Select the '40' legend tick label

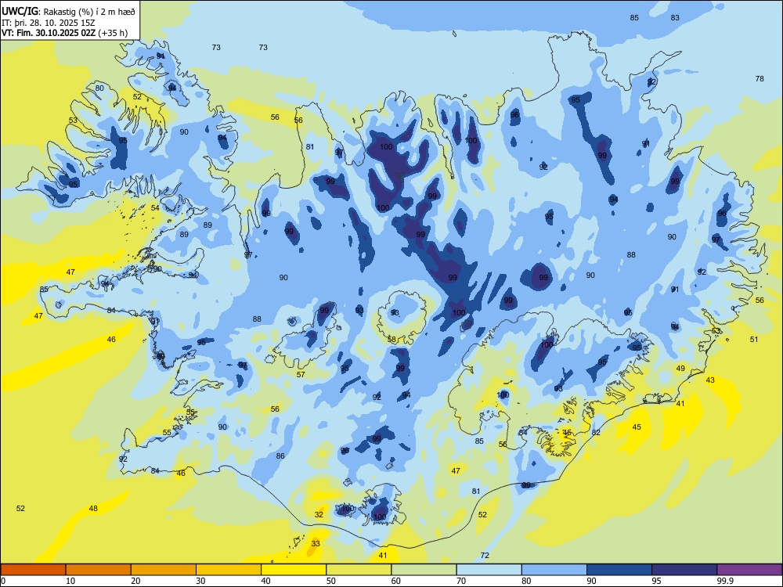click(266, 581)
